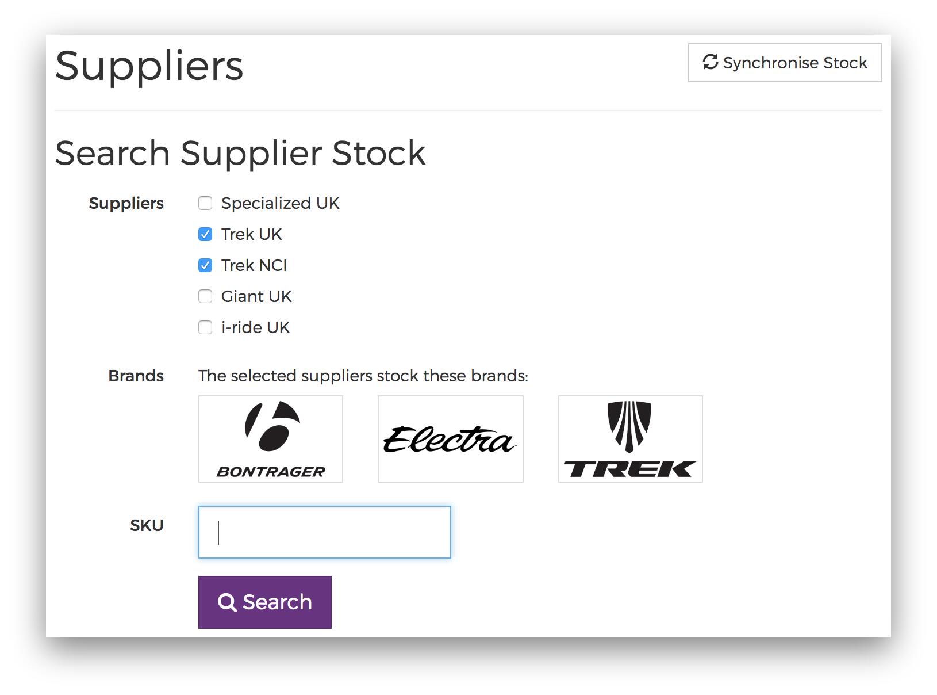937x695 pixels.
Task: Check the Giant UK supplier
Action: pos(205,296)
